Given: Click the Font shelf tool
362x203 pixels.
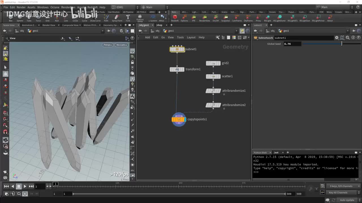Looking at the screenshot, I should click(128, 17).
